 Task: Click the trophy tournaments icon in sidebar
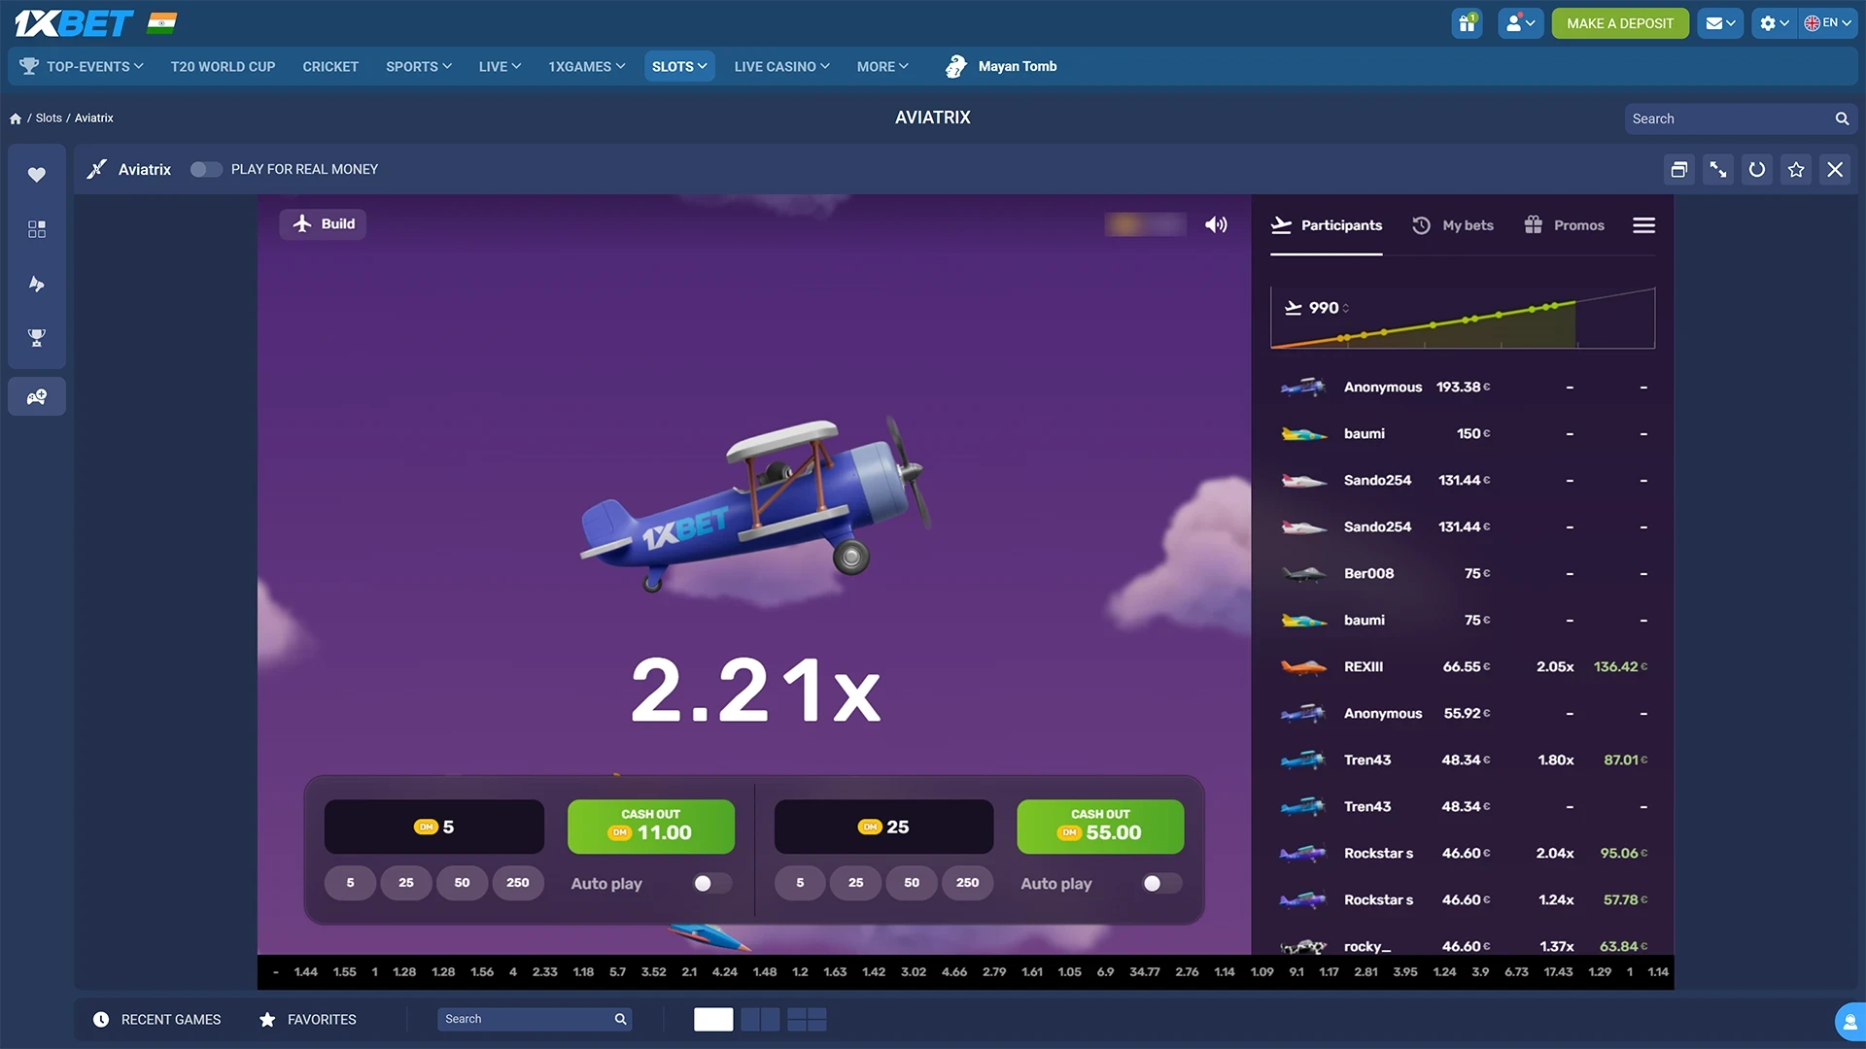36,338
